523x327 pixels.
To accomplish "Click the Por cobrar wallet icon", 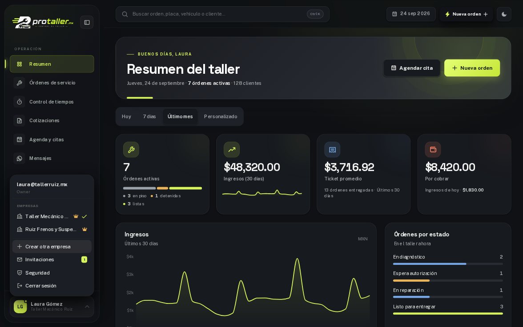I will pyautogui.click(x=433, y=150).
